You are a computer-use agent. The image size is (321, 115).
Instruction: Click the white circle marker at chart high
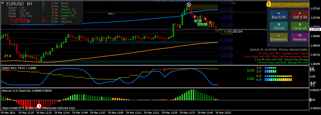tap(189, 4)
